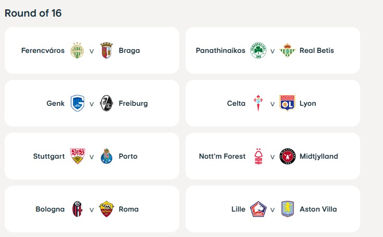The height and width of the screenshot is (237, 383).
Task: Select the Real Betis crest
Action: coord(287,51)
